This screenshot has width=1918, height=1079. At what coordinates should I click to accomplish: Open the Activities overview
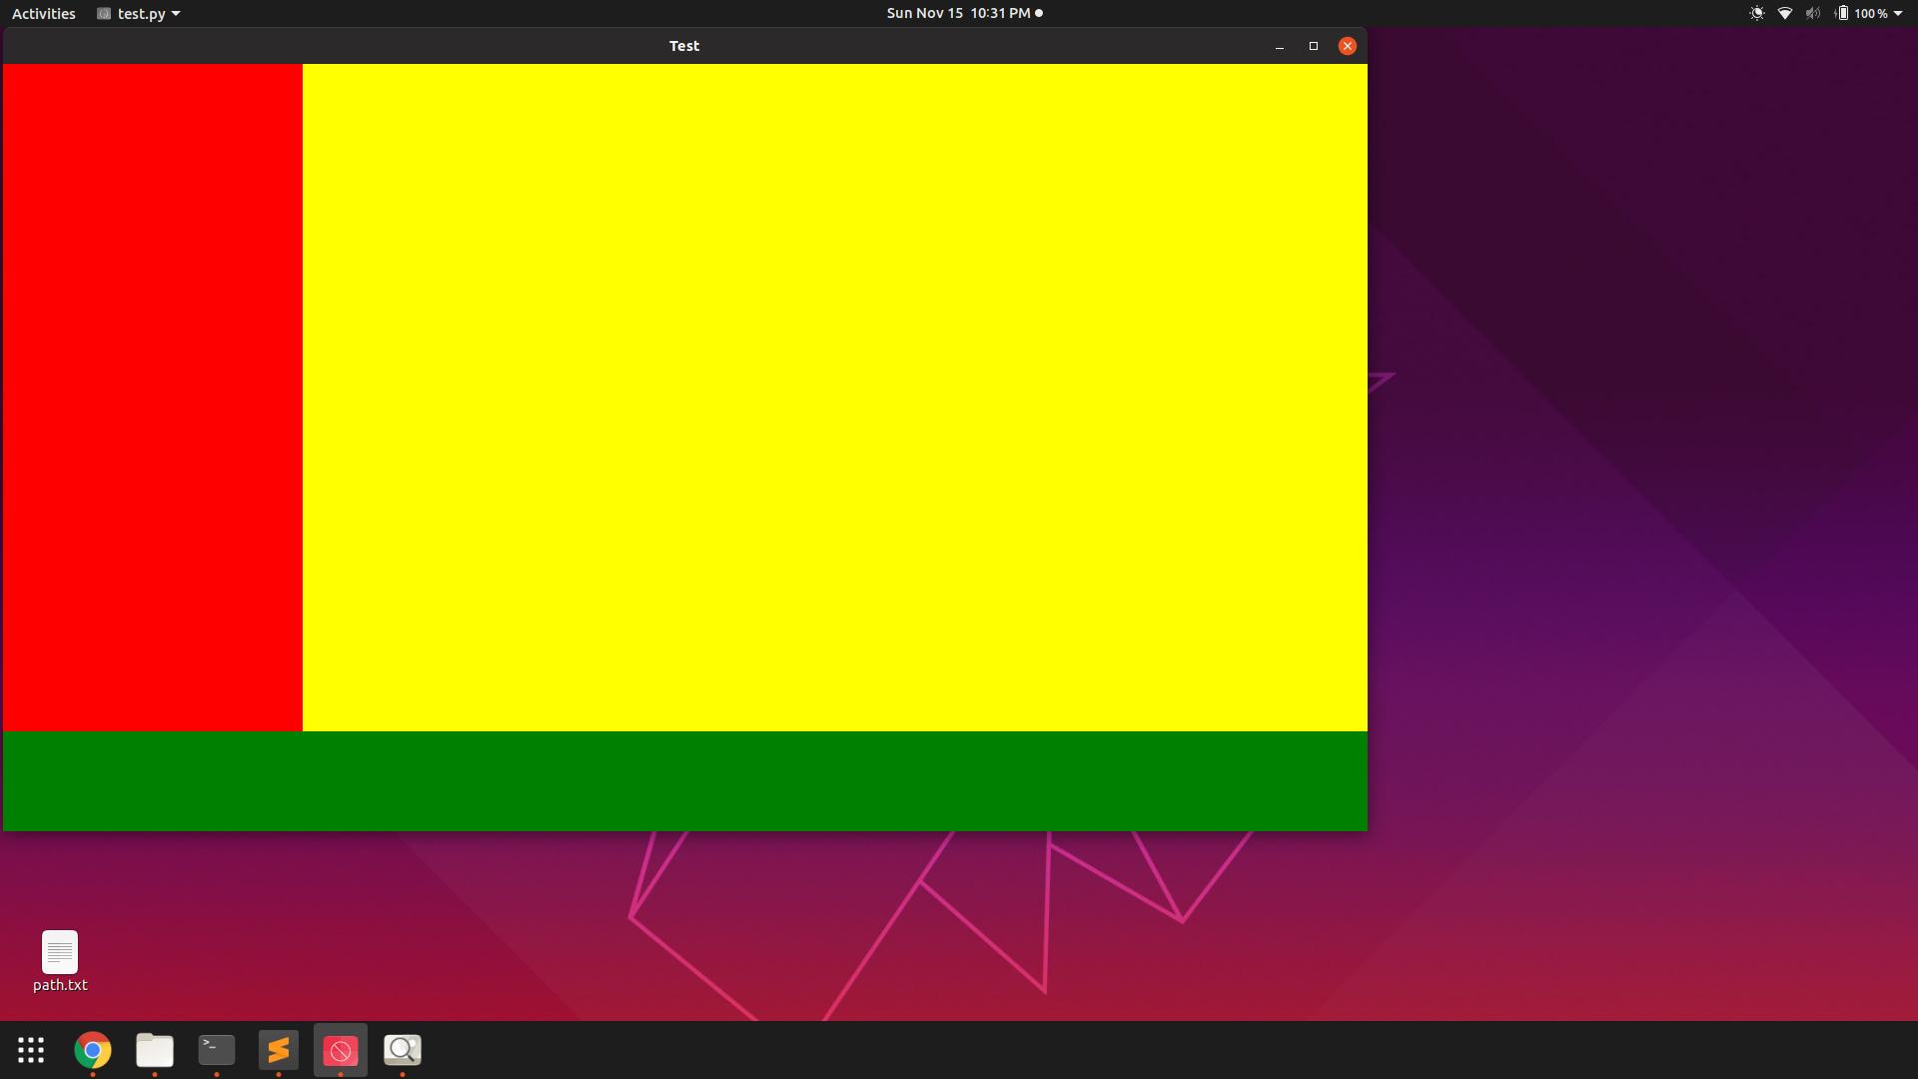click(43, 13)
